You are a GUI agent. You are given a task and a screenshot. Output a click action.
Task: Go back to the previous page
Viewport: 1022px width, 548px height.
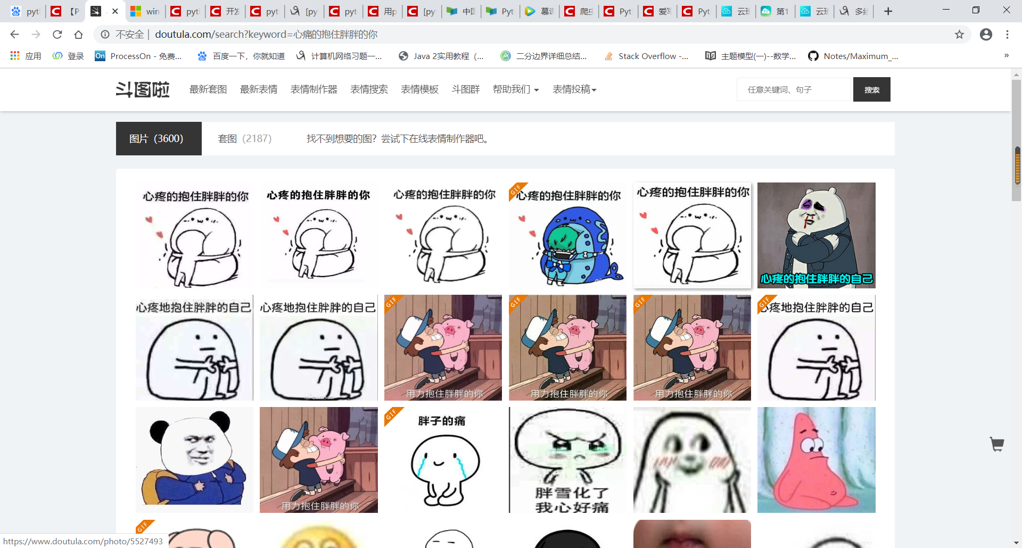point(14,35)
